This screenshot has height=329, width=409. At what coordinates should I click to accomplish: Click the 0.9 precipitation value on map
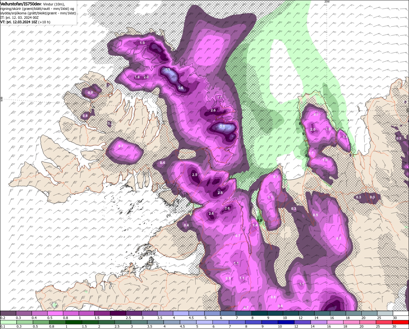(x=228, y=278)
